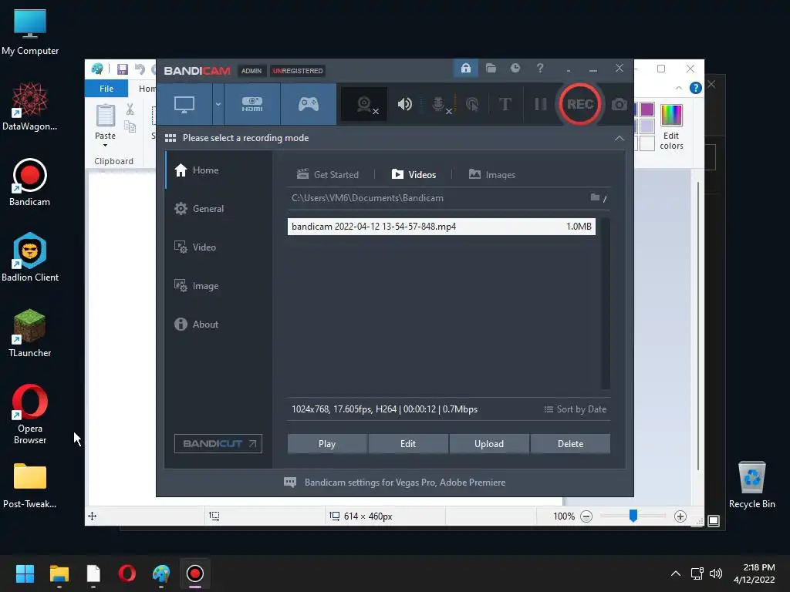
Task: Click the Cut scissors icon in Paint
Action: (x=130, y=109)
